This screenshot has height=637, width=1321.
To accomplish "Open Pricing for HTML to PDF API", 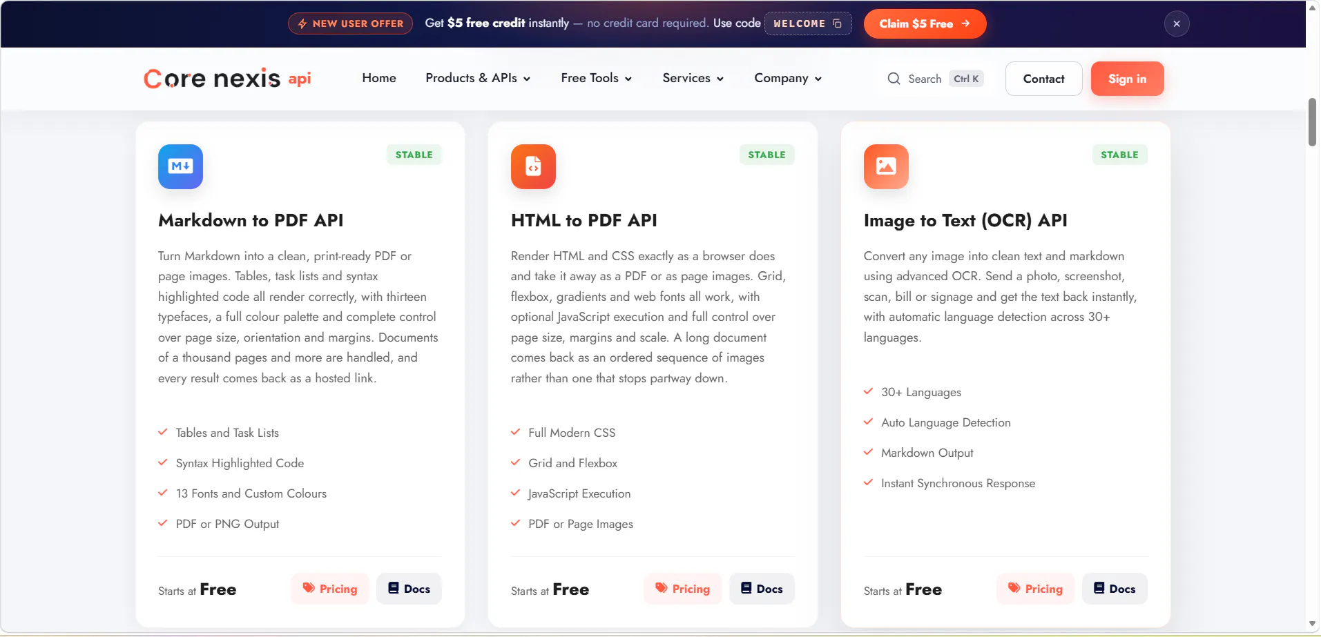I will 683,589.
